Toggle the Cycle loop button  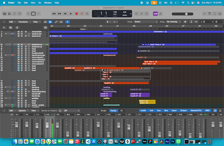click(x=87, y=14)
